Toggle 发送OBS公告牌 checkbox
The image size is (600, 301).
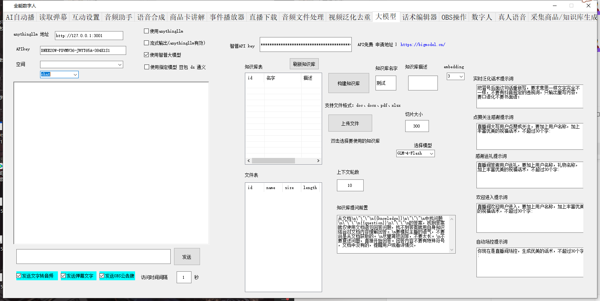coord(102,276)
